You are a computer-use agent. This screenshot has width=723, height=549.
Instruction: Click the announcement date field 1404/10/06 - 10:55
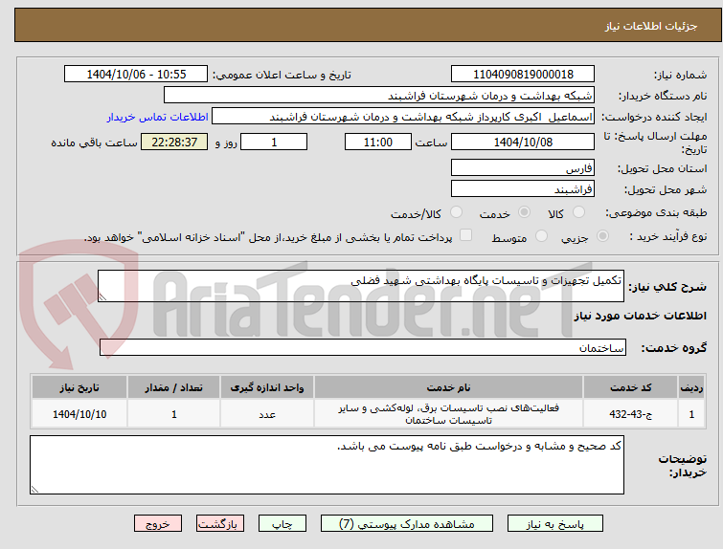pyautogui.click(x=136, y=75)
